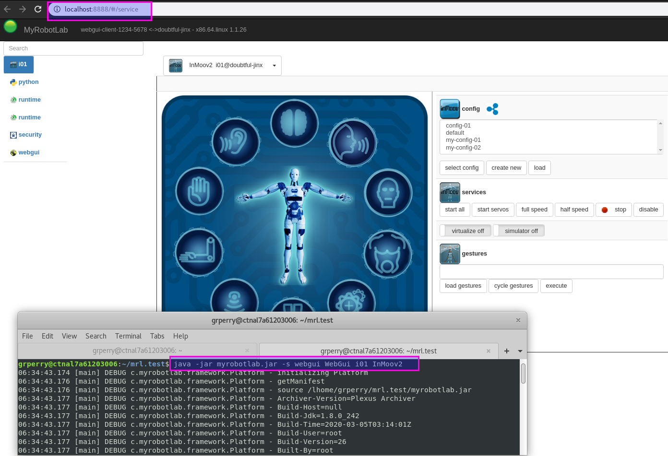Click the full speed button

pyautogui.click(x=534, y=210)
